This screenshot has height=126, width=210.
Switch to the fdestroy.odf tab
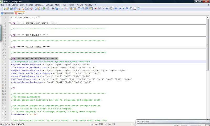click(7, 13)
